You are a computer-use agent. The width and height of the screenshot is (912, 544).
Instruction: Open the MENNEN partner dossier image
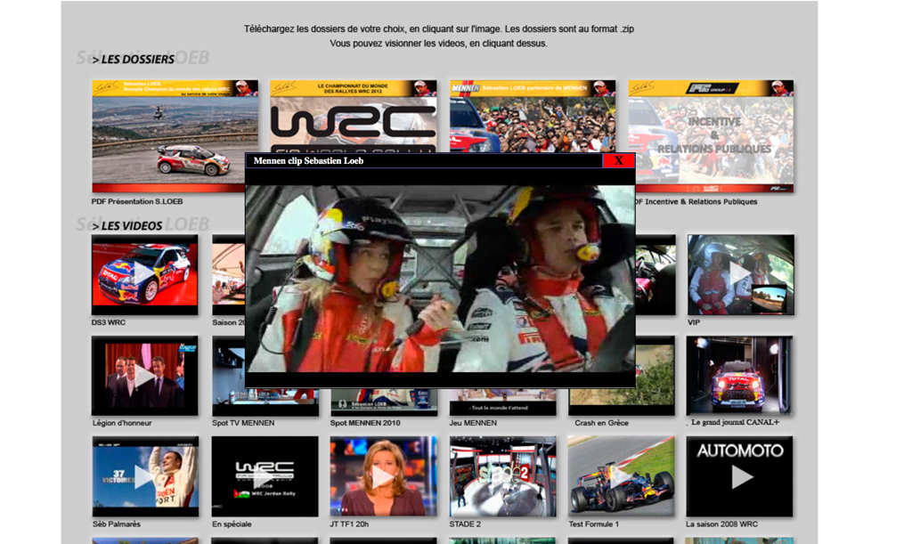pos(532,116)
